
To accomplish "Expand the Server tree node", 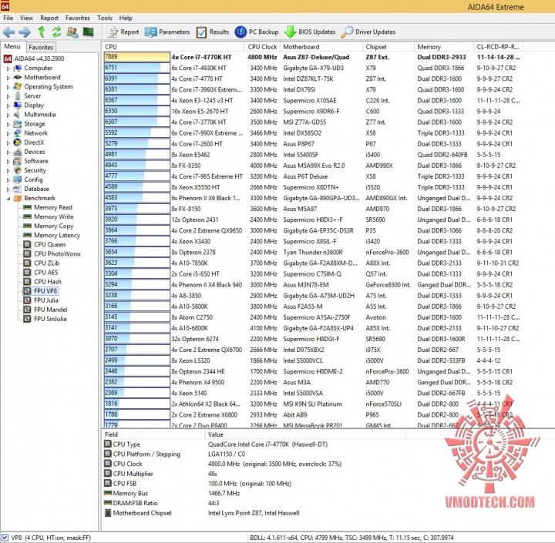I will coord(8,96).
